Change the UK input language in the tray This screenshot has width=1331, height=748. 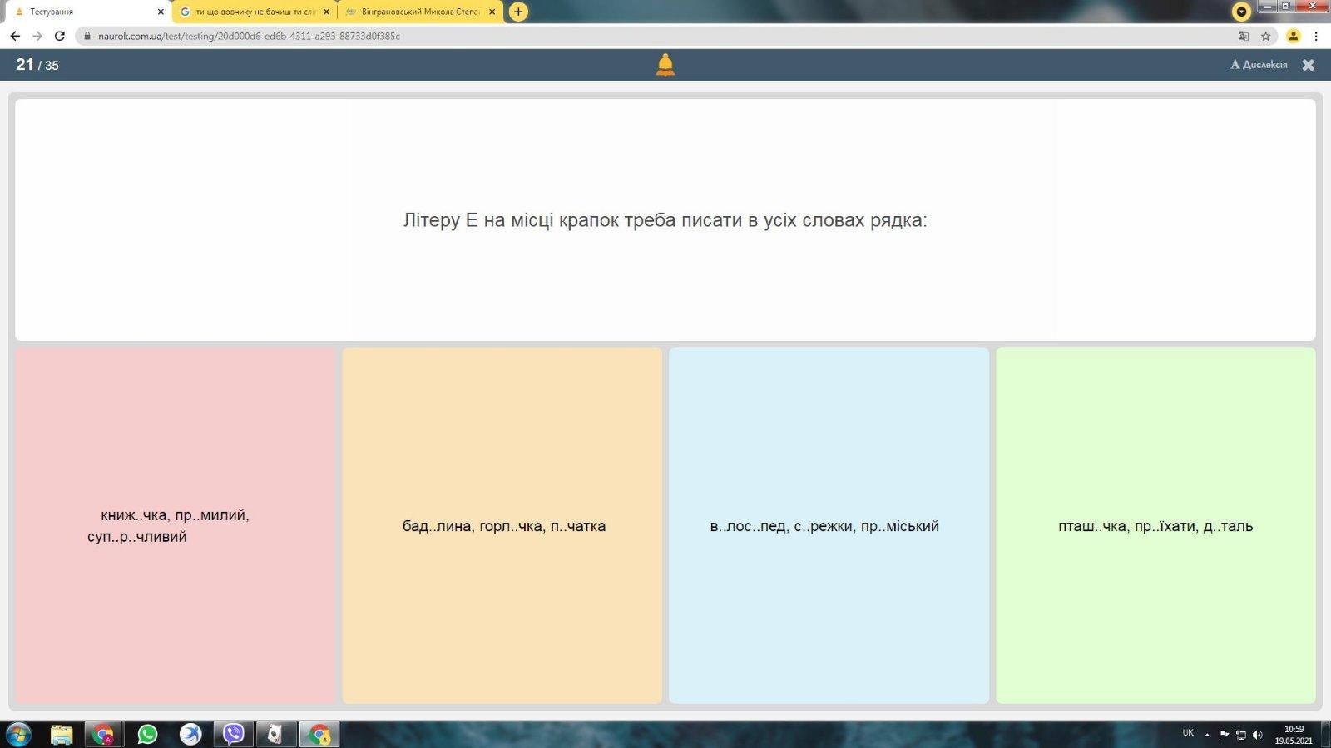pos(1188,733)
